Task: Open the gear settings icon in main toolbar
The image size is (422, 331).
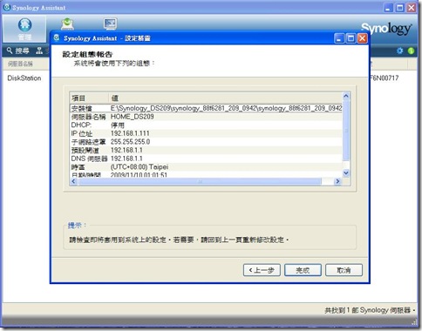Action: pyautogui.click(x=400, y=51)
